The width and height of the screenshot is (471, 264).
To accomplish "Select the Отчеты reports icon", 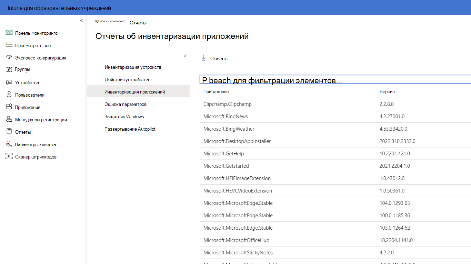I will [x=9, y=132].
